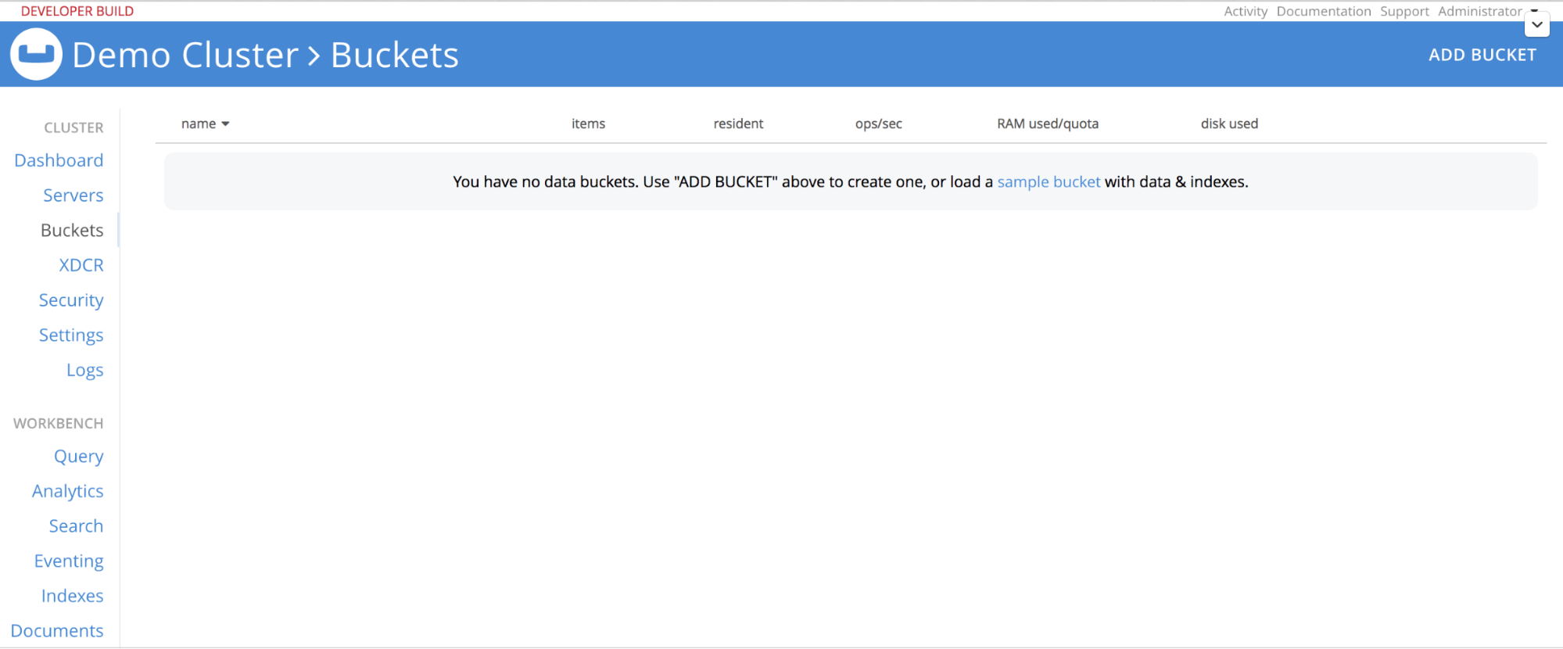Image resolution: width=1563 pixels, height=649 pixels.
Task: Click the items column header
Action: coord(588,124)
